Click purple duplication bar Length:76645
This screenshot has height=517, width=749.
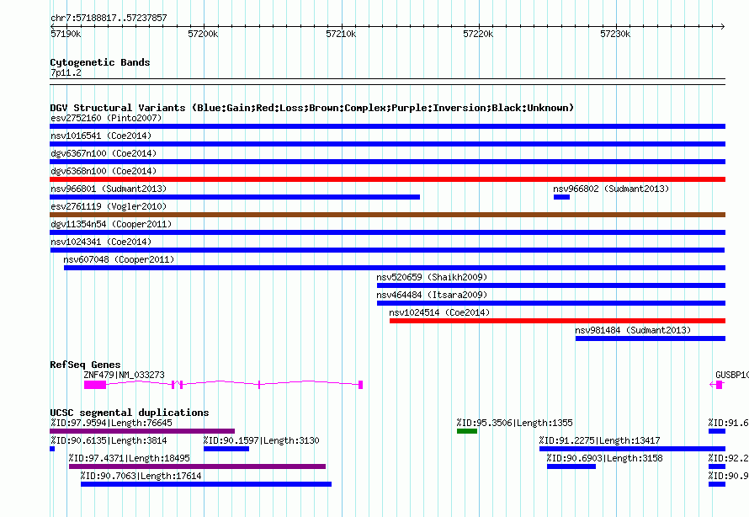tap(142, 431)
